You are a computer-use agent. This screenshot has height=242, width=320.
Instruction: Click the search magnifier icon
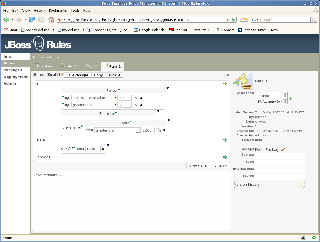click(x=314, y=20)
